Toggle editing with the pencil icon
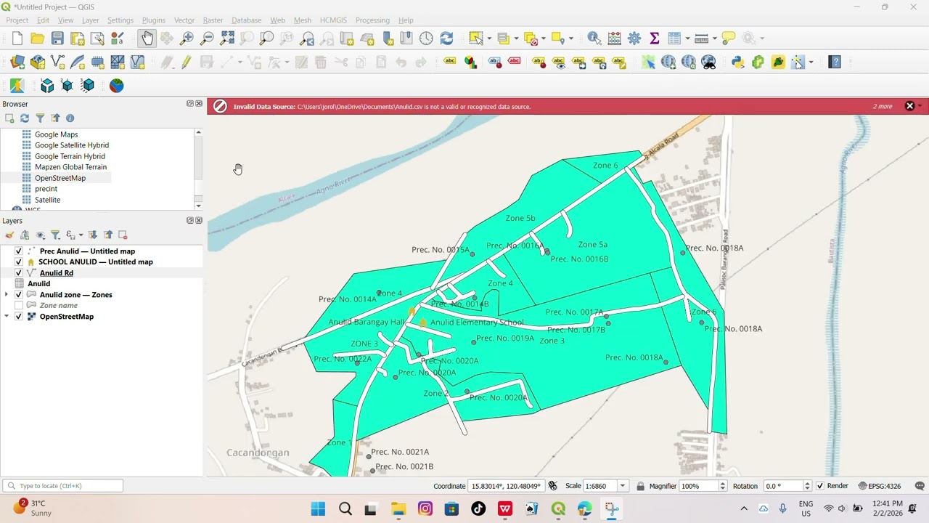Image resolution: width=929 pixels, height=523 pixels. point(187,62)
